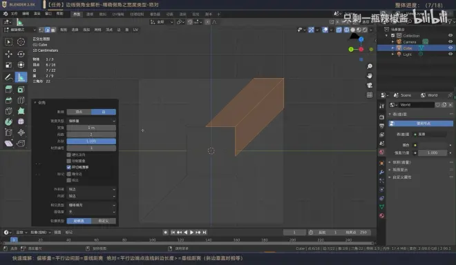
Task: Click the play animation button in the timeline
Action: coord(191,233)
